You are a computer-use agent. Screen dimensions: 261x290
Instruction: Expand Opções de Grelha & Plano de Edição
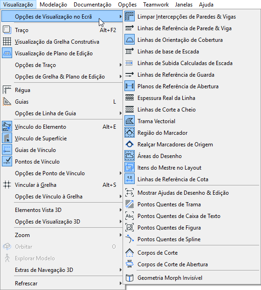click(62, 77)
